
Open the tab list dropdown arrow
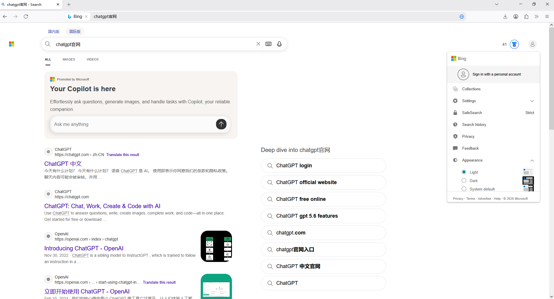point(497,4)
